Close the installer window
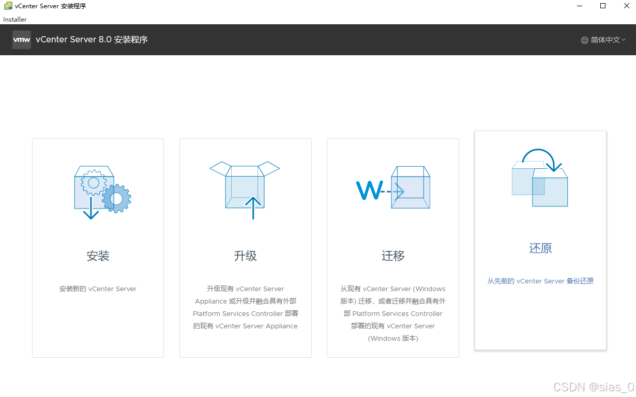636x397 pixels. tap(626, 6)
